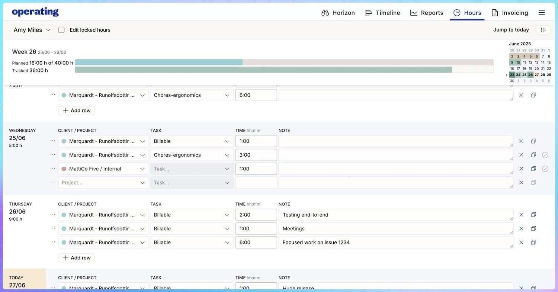Switch to the Timeline tab

pyautogui.click(x=382, y=13)
